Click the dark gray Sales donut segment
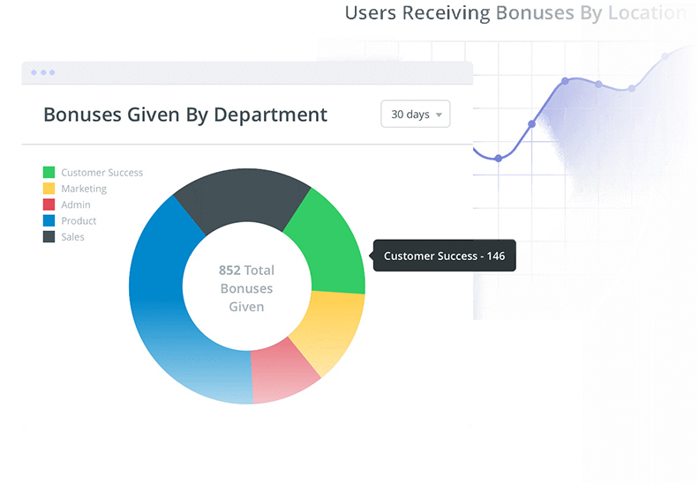The width and height of the screenshot is (699, 483). click(x=243, y=196)
